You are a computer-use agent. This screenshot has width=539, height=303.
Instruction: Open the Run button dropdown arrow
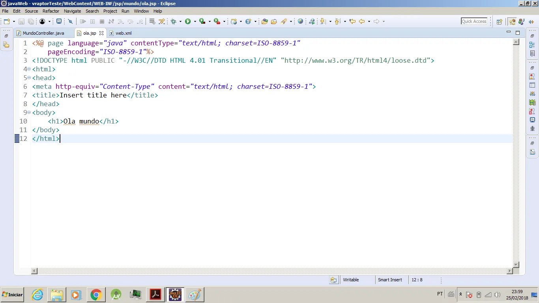coord(195,22)
